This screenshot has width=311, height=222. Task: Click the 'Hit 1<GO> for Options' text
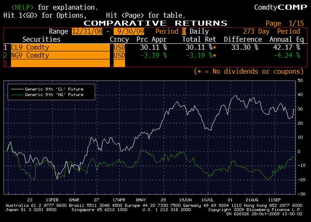[x=45, y=16]
